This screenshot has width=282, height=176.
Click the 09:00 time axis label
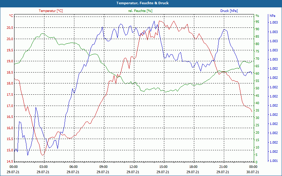(103, 167)
